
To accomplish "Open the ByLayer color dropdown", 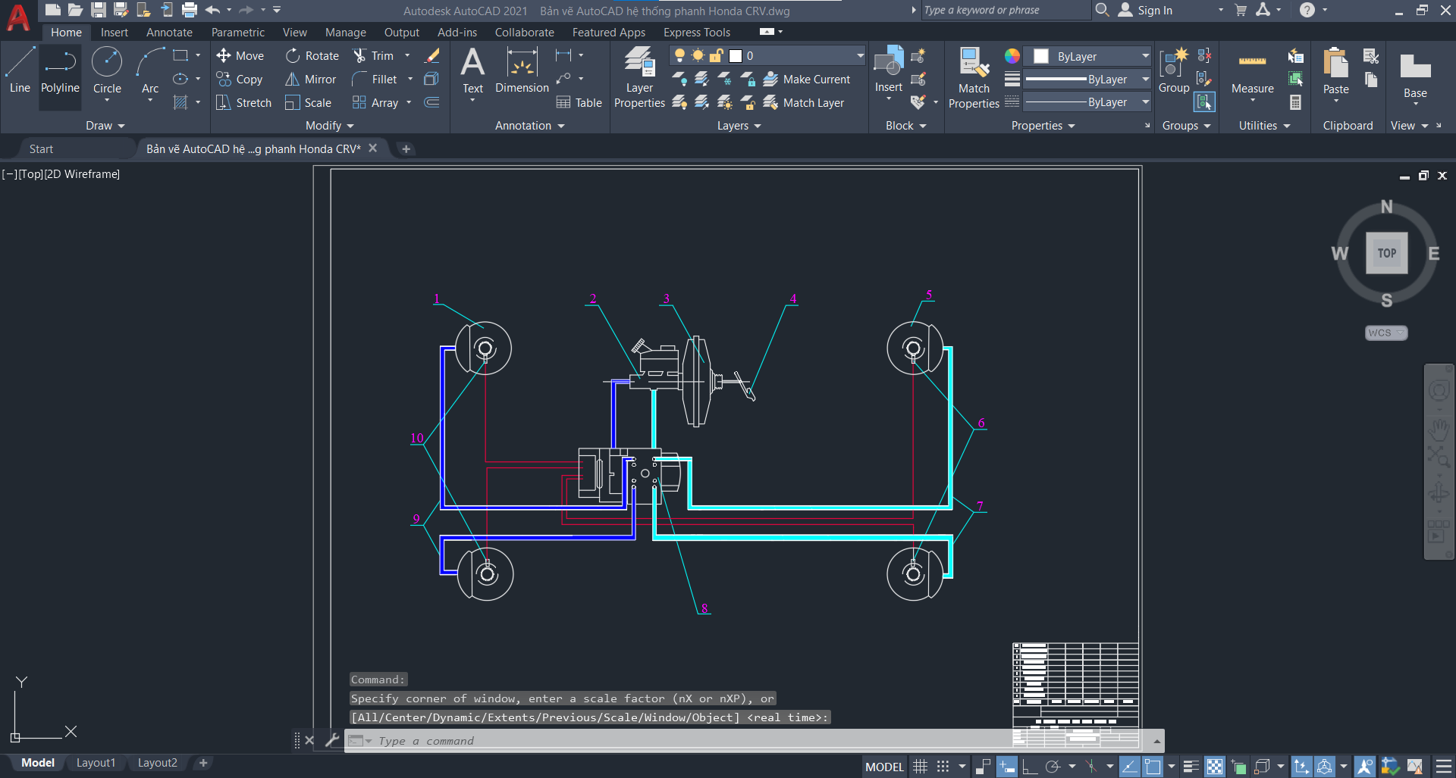I will click(x=1087, y=57).
